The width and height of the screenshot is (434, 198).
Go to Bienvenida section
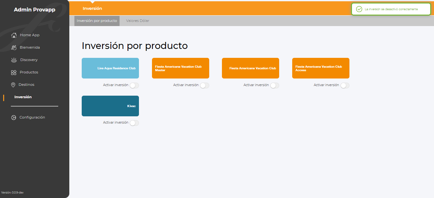point(30,47)
